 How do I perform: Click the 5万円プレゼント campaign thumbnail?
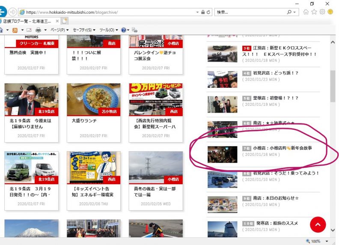click(x=156, y=99)
